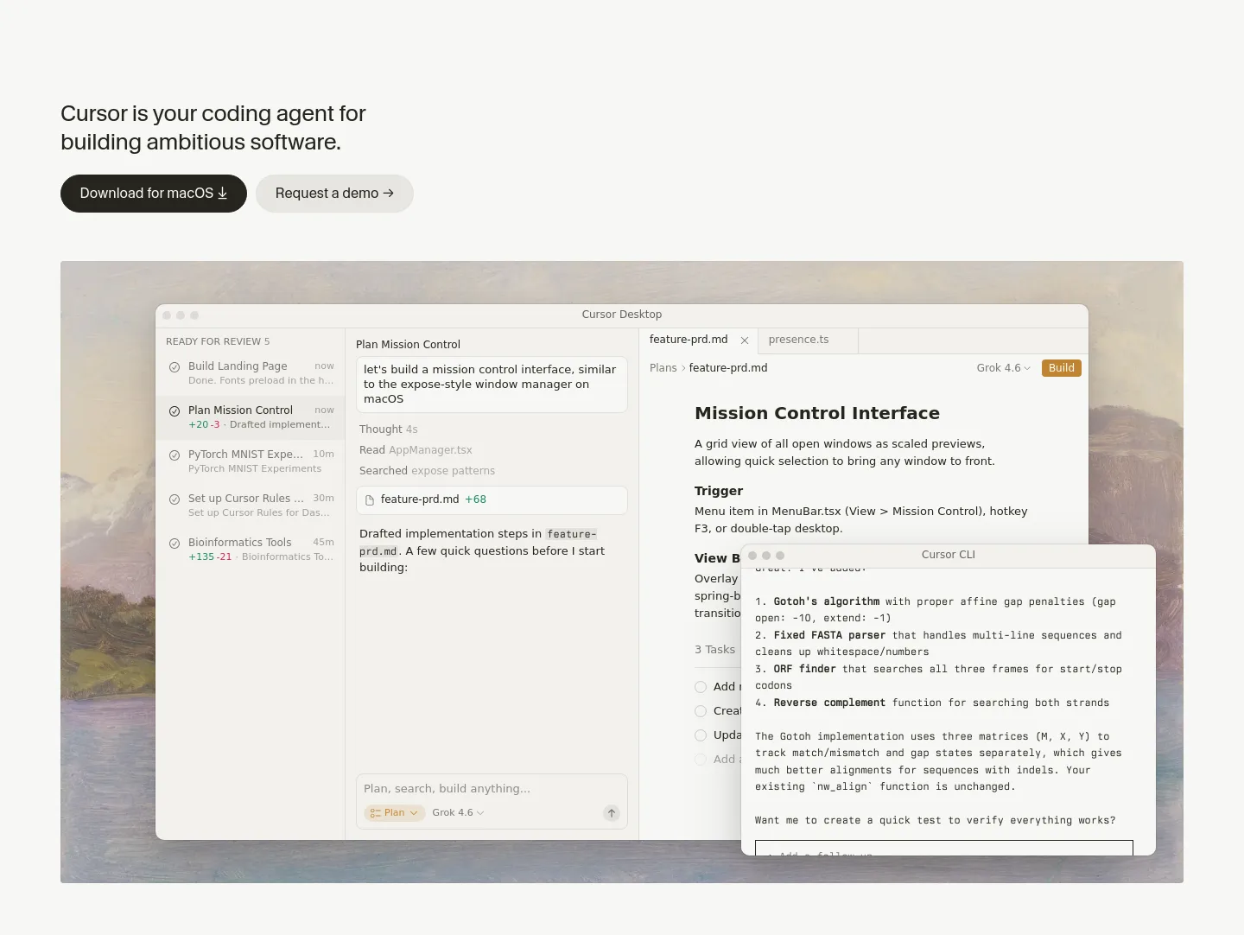1244x935 pixels.
Task: Toggle the first task circle starting with Add
Action: [701, 687]
